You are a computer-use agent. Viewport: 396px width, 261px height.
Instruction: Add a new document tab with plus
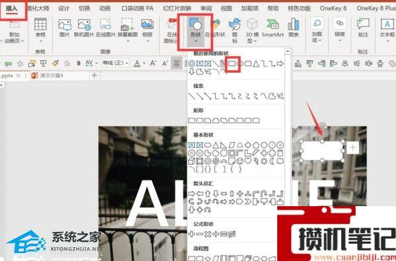coord(94,75)
